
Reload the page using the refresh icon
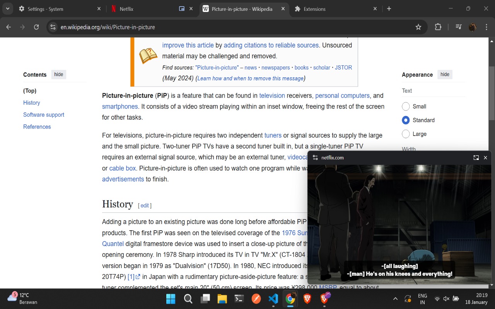[x=36, y=27]
